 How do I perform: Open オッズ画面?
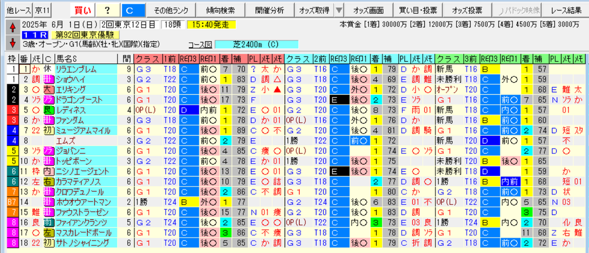pyautogui.click(x=368, y=11)
